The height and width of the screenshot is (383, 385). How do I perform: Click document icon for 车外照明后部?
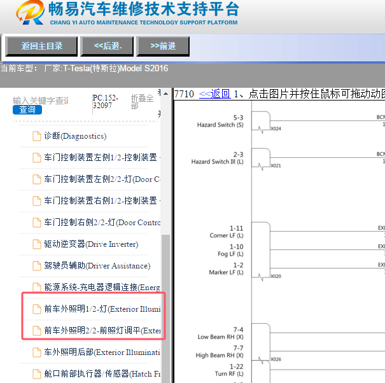37,352
